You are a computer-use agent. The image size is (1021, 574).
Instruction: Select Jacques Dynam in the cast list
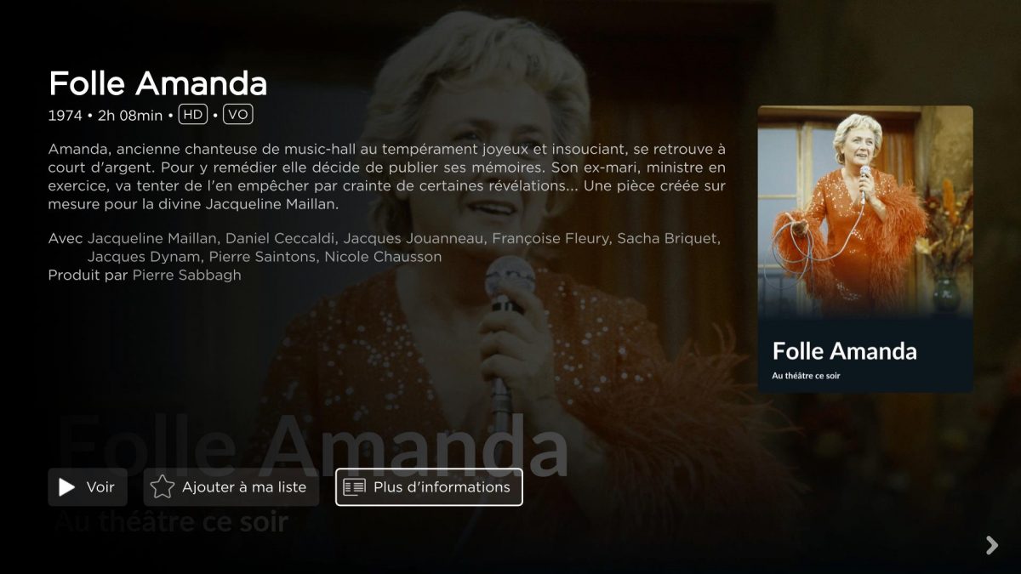coord(144,257)
